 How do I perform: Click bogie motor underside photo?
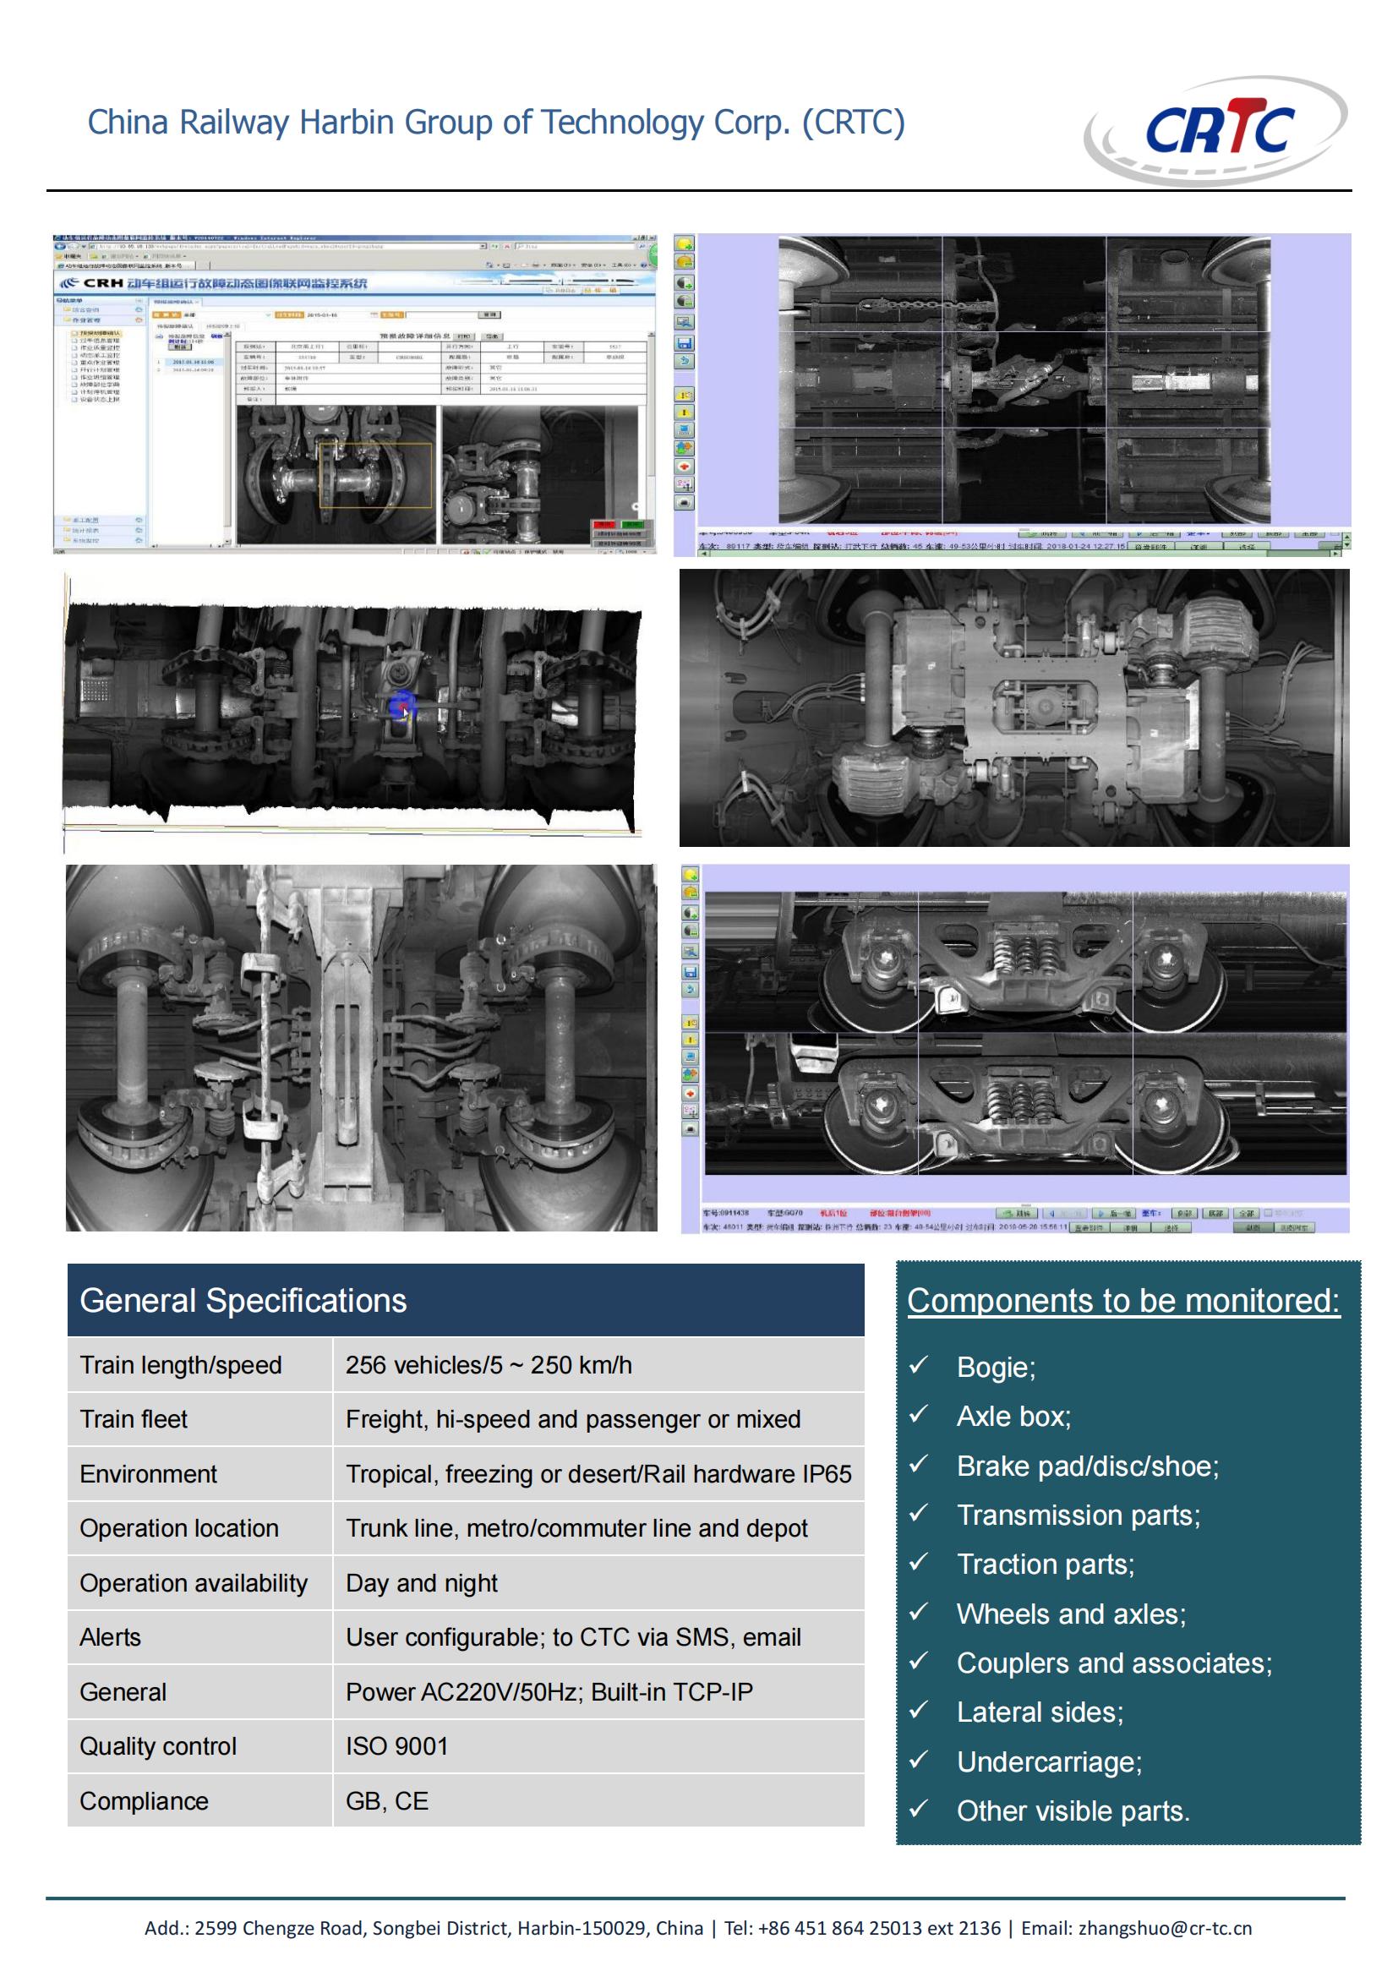pos(1014,707)
